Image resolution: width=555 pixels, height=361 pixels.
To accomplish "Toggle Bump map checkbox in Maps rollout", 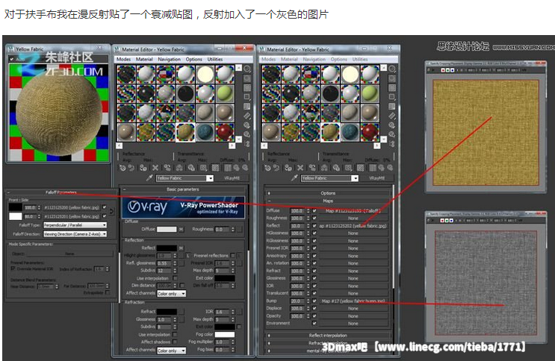I will tap(314, 301).
